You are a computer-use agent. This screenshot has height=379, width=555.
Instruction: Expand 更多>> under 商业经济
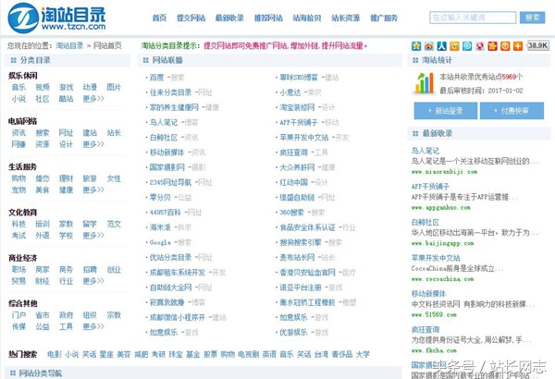point(93,281)
